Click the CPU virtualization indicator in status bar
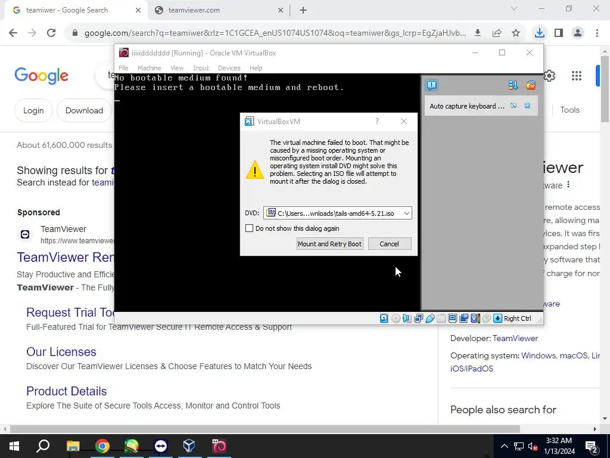Image resolution: width=610 pixels, height=458 pixels. (x=475, y=318)
